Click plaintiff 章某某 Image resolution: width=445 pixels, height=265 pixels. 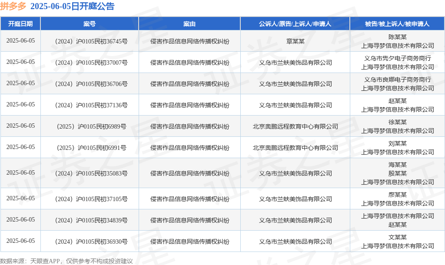[x=295, y=41]
